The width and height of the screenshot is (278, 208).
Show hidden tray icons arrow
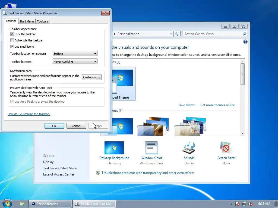pyautogui.click(x=231, y=204)
